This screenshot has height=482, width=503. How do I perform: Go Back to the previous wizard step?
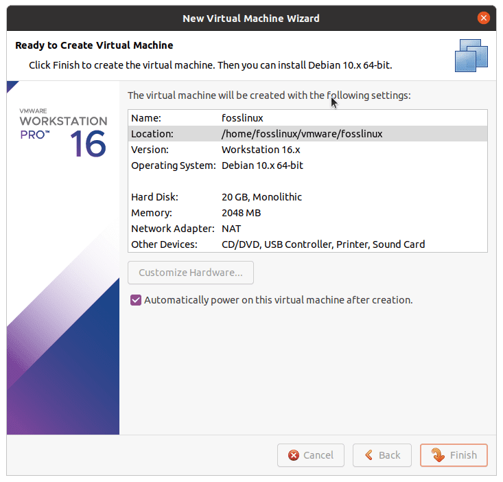[382, 455]
